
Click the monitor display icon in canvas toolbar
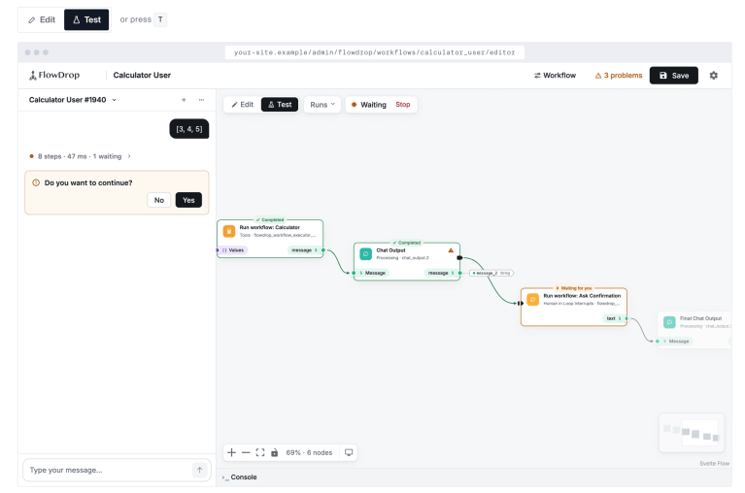tap(349, 452)
